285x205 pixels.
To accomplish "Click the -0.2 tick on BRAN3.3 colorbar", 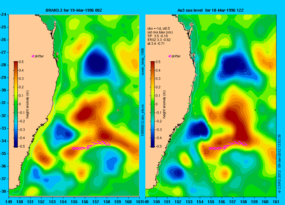I will click(22, 121).
